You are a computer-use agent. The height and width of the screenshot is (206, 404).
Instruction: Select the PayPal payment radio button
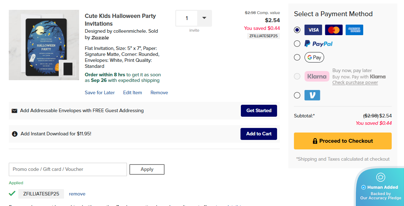[297, 43]
